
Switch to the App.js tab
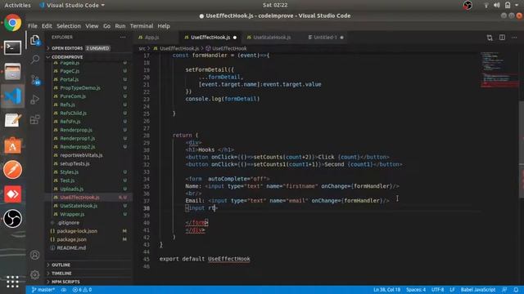(x=152, y=38)
